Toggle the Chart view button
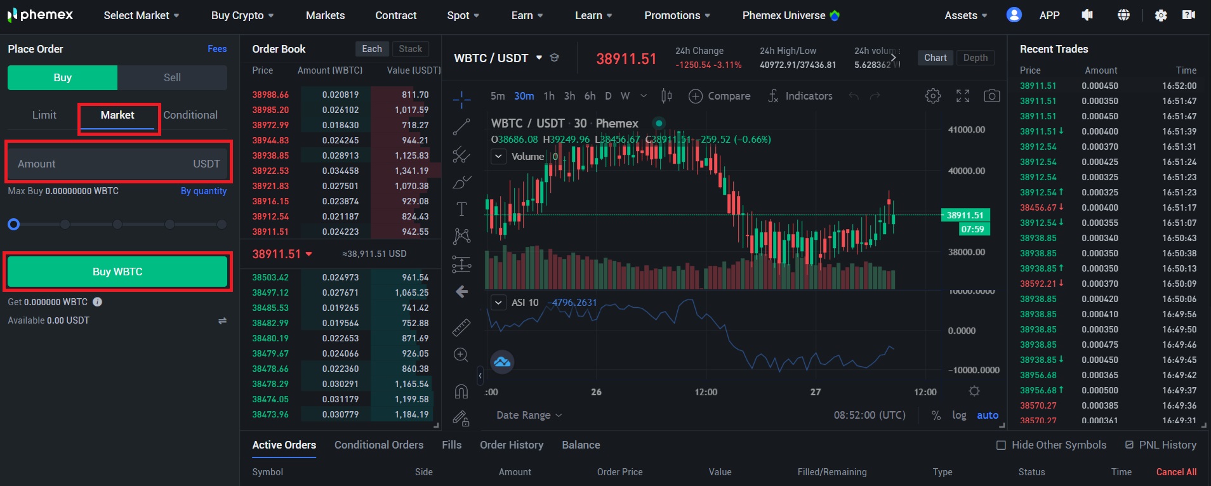 point(935,58)
